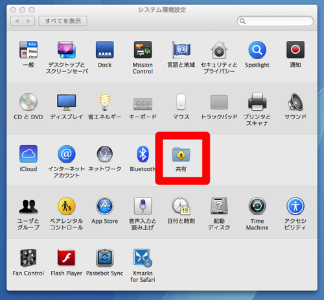Focus the preferences search field
324x300 pixels.
(275, 21)
